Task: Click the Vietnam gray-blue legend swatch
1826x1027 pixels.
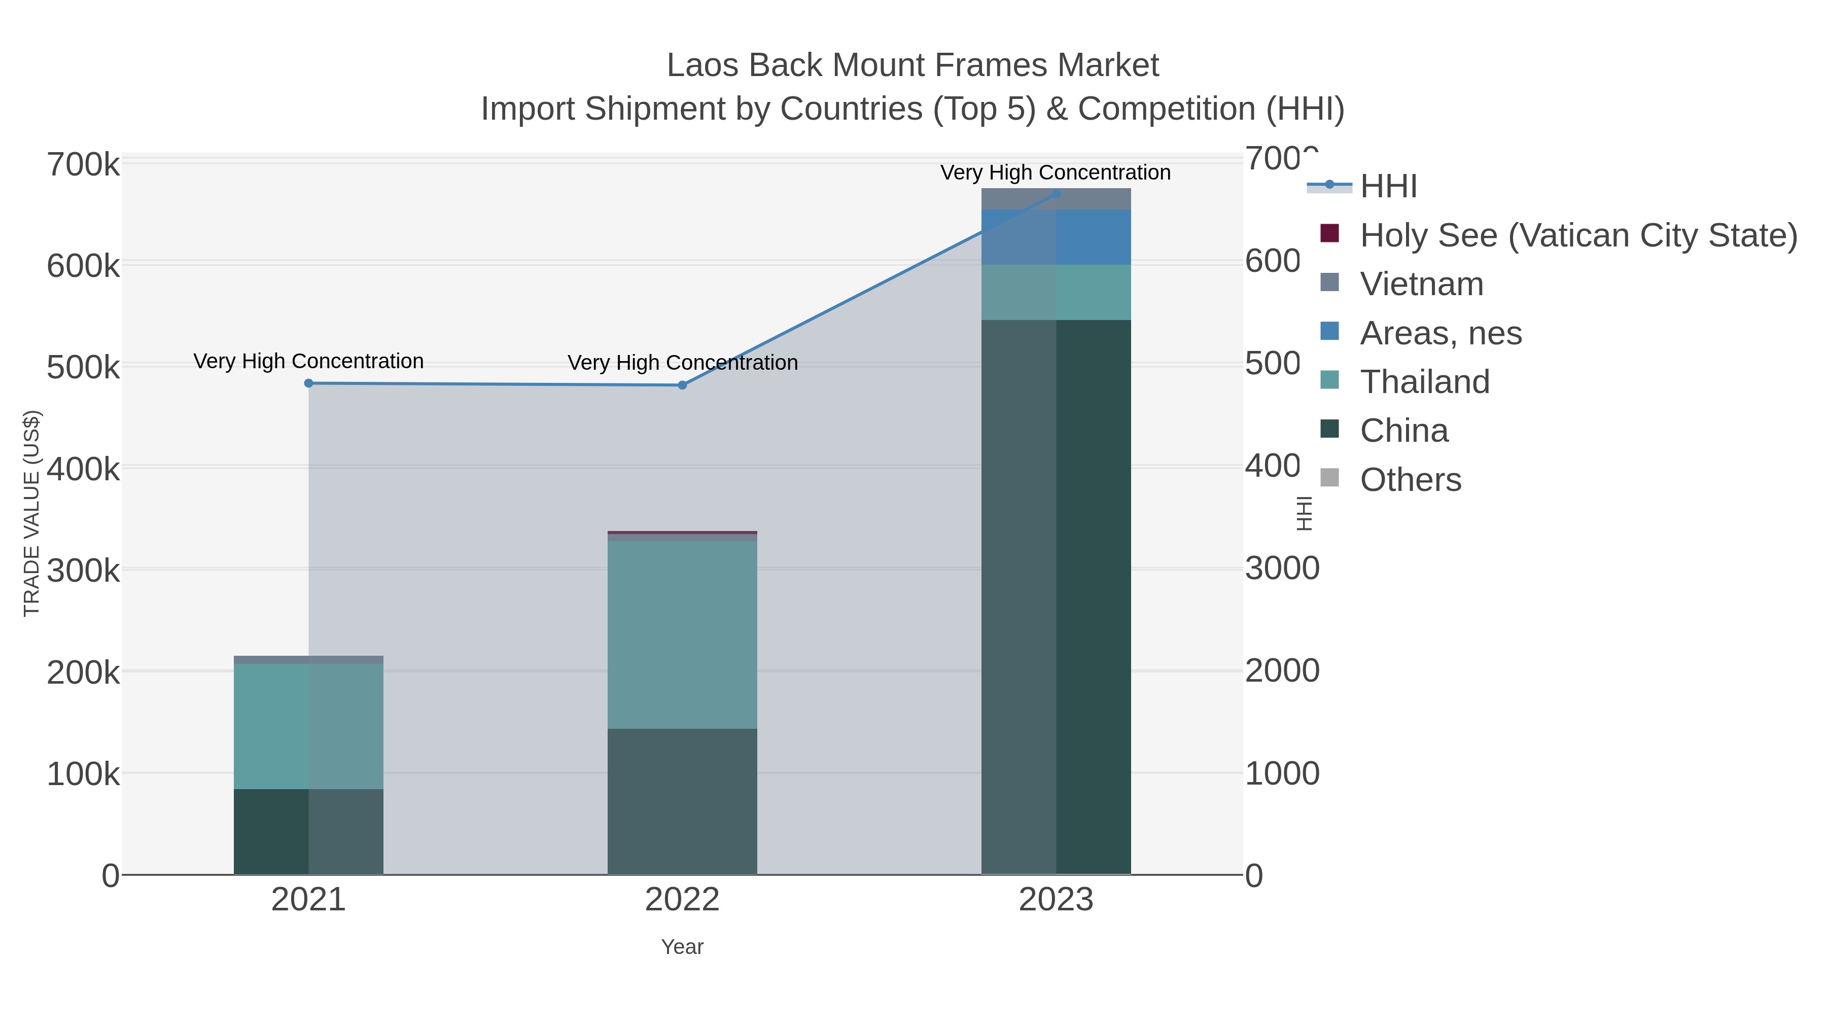Action: 1330,281
